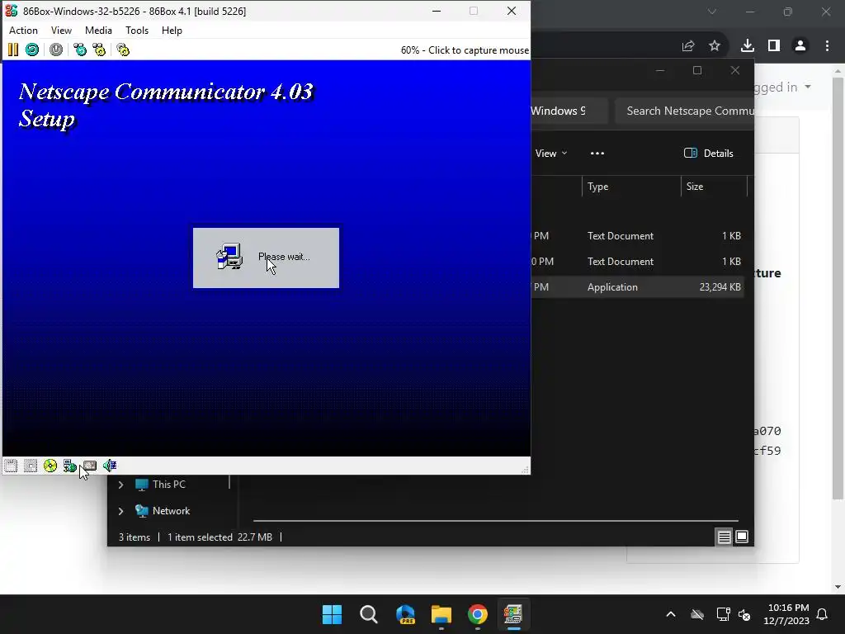Click the cassette/tape status bar icon in 86Box
This screenshot has width=845, height=634.
(89, 466)
